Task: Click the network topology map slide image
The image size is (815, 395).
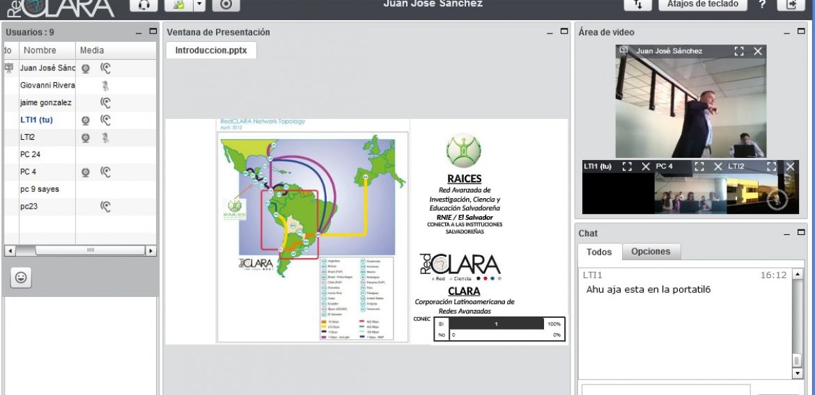Action: pyautogui.click(x=312, y=230)
